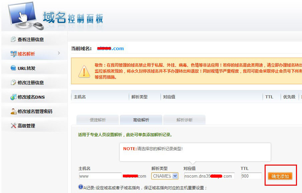Click the TTL field showing 900
302x193 pixels.
click(251, 176)
